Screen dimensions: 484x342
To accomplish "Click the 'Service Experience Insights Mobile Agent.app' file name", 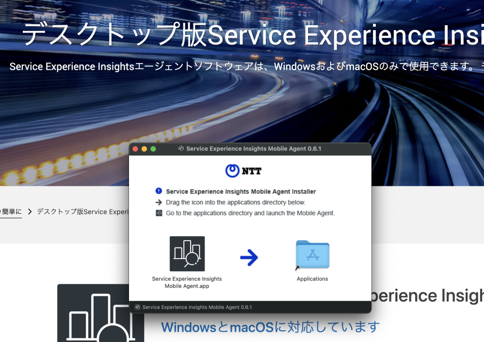I will (187, 282).
